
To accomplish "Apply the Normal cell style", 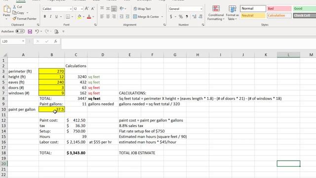I will [x=253, y=8].
